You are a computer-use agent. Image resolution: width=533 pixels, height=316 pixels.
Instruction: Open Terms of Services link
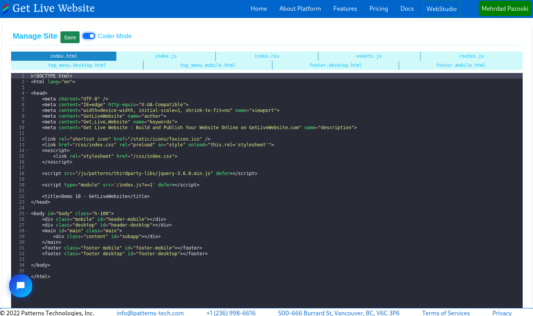(x=446, y=313)
